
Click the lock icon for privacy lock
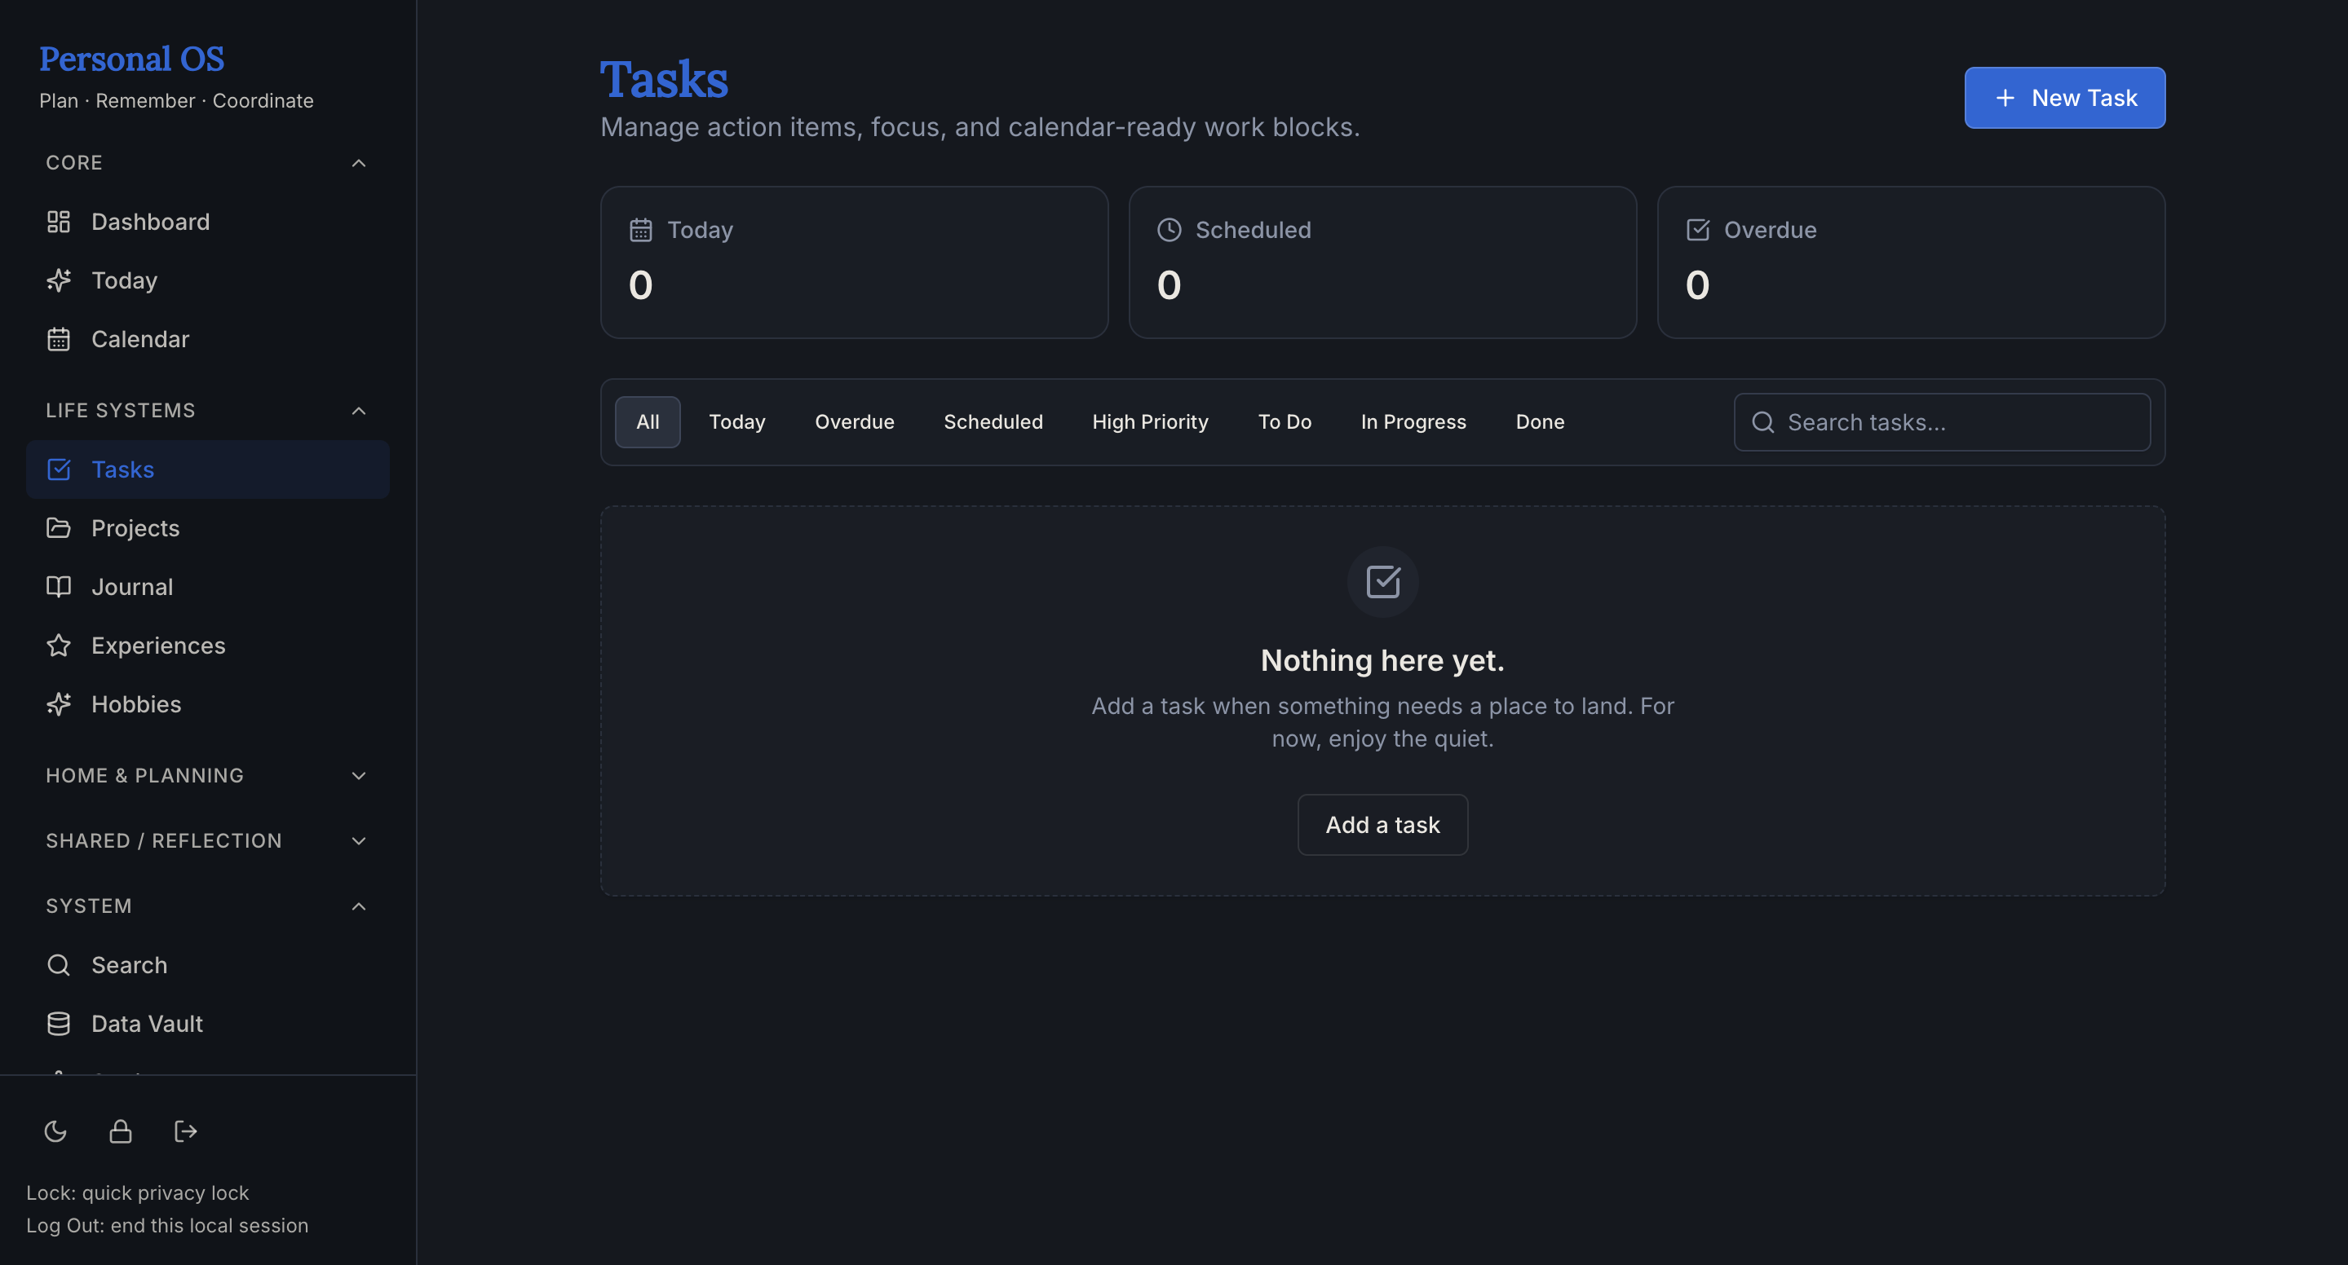coord(121,1131)
